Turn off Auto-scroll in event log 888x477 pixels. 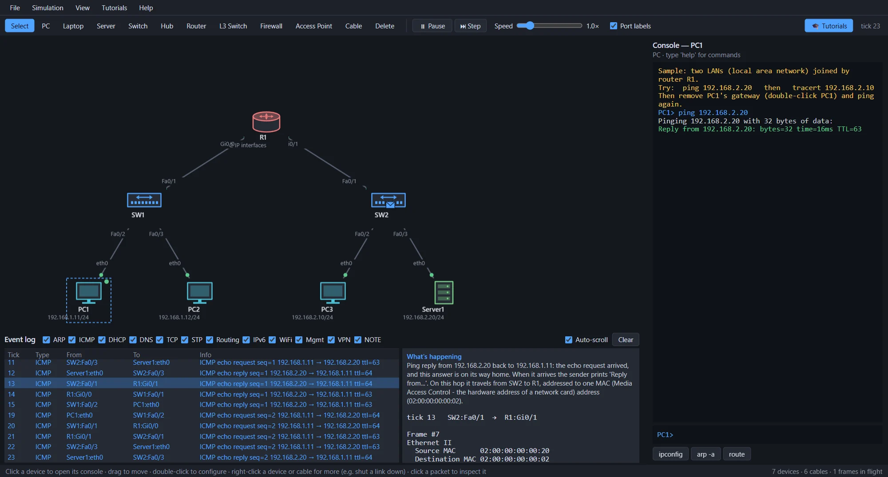(x=569, y=340)
